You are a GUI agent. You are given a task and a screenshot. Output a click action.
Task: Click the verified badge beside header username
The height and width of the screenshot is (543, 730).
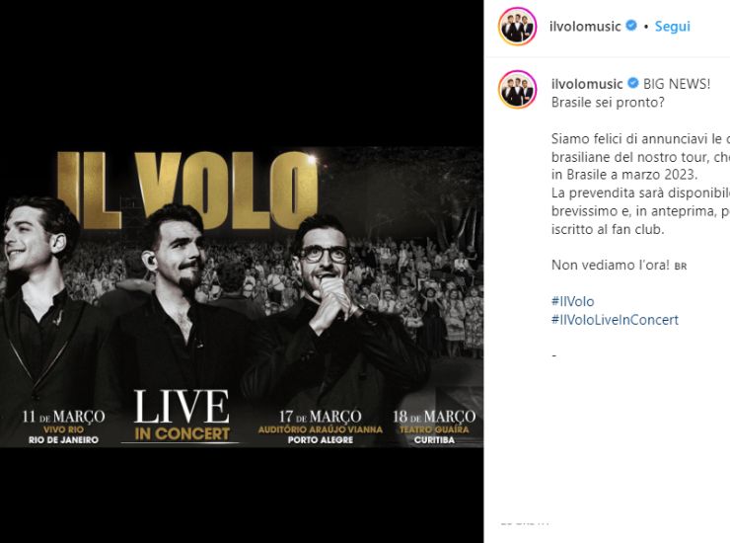631,26
